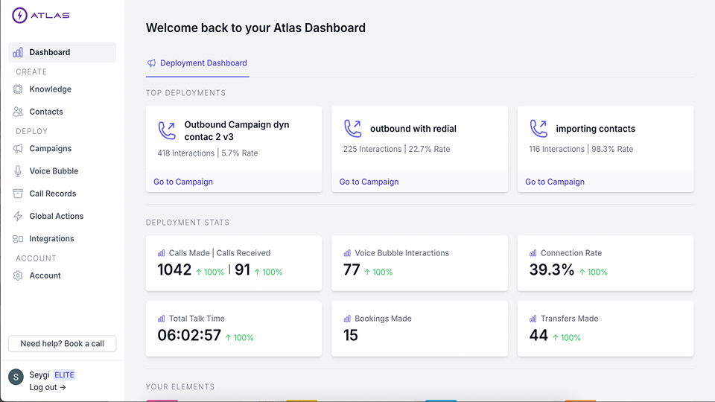Image resolution: width=715 pixels, height=402 pixels.
Task: Click the chart icon beside Total Talk Time
Action: (x=162, y=319)
